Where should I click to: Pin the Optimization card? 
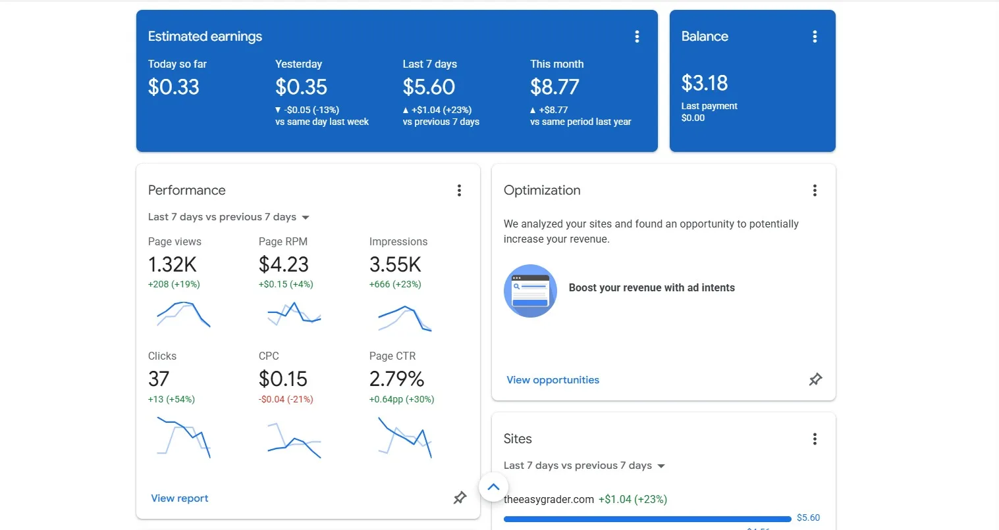coord(815,379)
